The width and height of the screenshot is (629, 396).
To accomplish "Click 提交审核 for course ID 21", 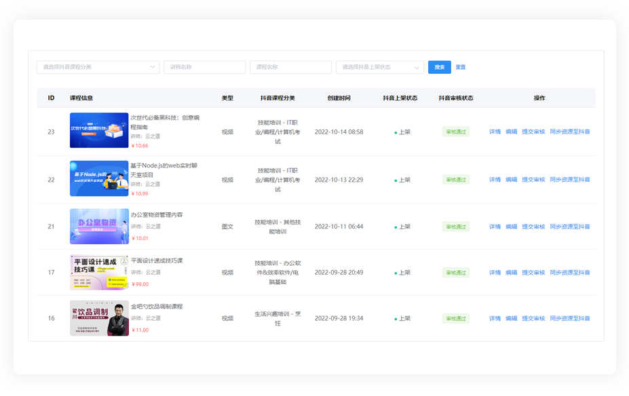I will pos(533,226).
